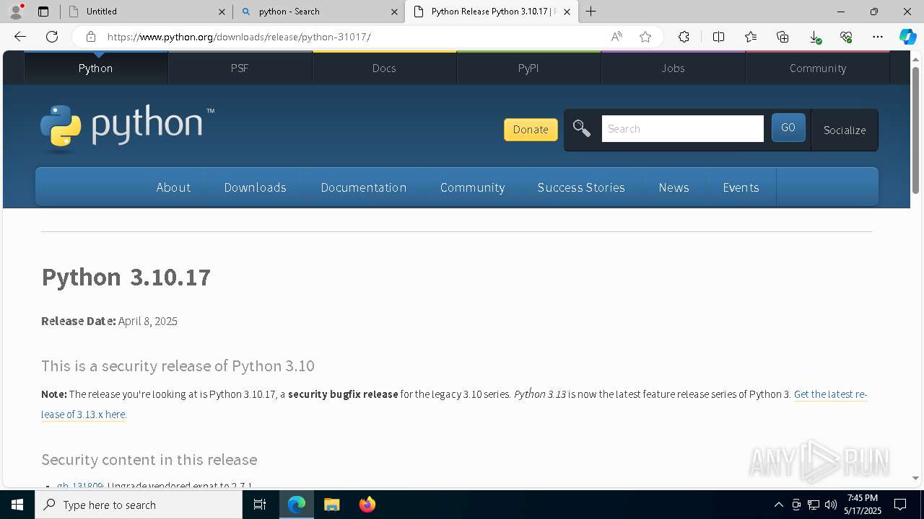Open the network tray icon
Image resolution: width=924 pixels, height=519 pixels.
(x=814, y=505)
